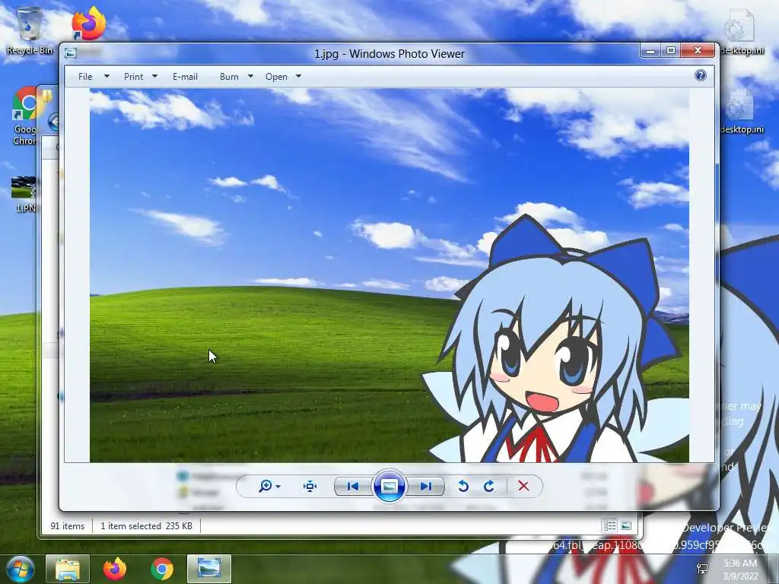
Task: Click the network tray icon
Action: pos(702,569)
